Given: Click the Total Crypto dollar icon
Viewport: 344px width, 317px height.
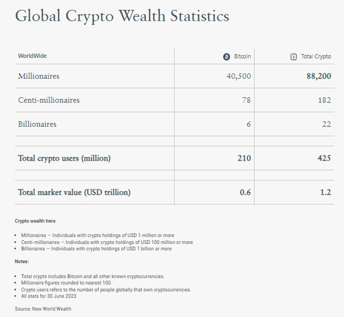Looking at the screenshot, I should (x=293, y=56).
